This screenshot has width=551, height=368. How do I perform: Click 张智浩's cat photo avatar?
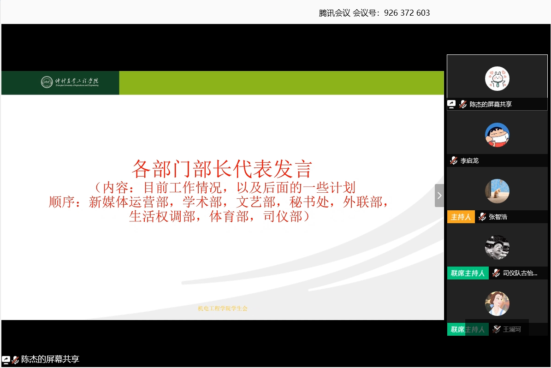[497, 191]
